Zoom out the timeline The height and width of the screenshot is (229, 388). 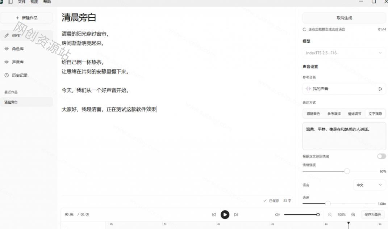330,215
